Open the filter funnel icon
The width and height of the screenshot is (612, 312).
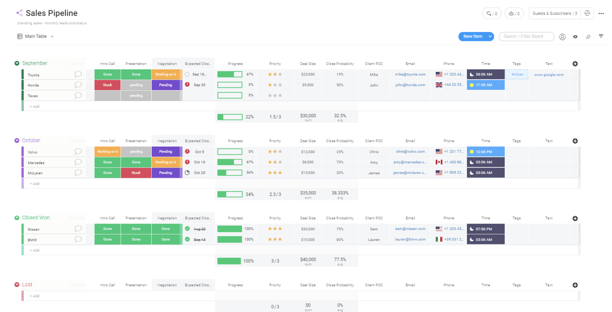point(601,36)
